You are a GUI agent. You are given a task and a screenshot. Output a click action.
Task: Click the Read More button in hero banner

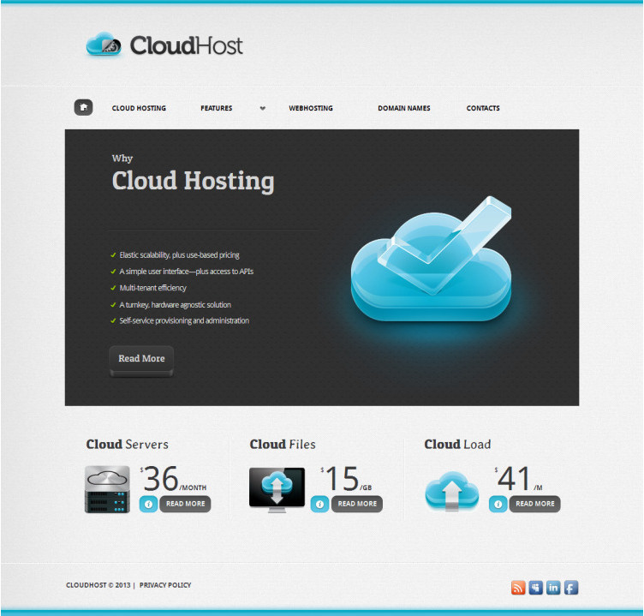coord(141,361)
